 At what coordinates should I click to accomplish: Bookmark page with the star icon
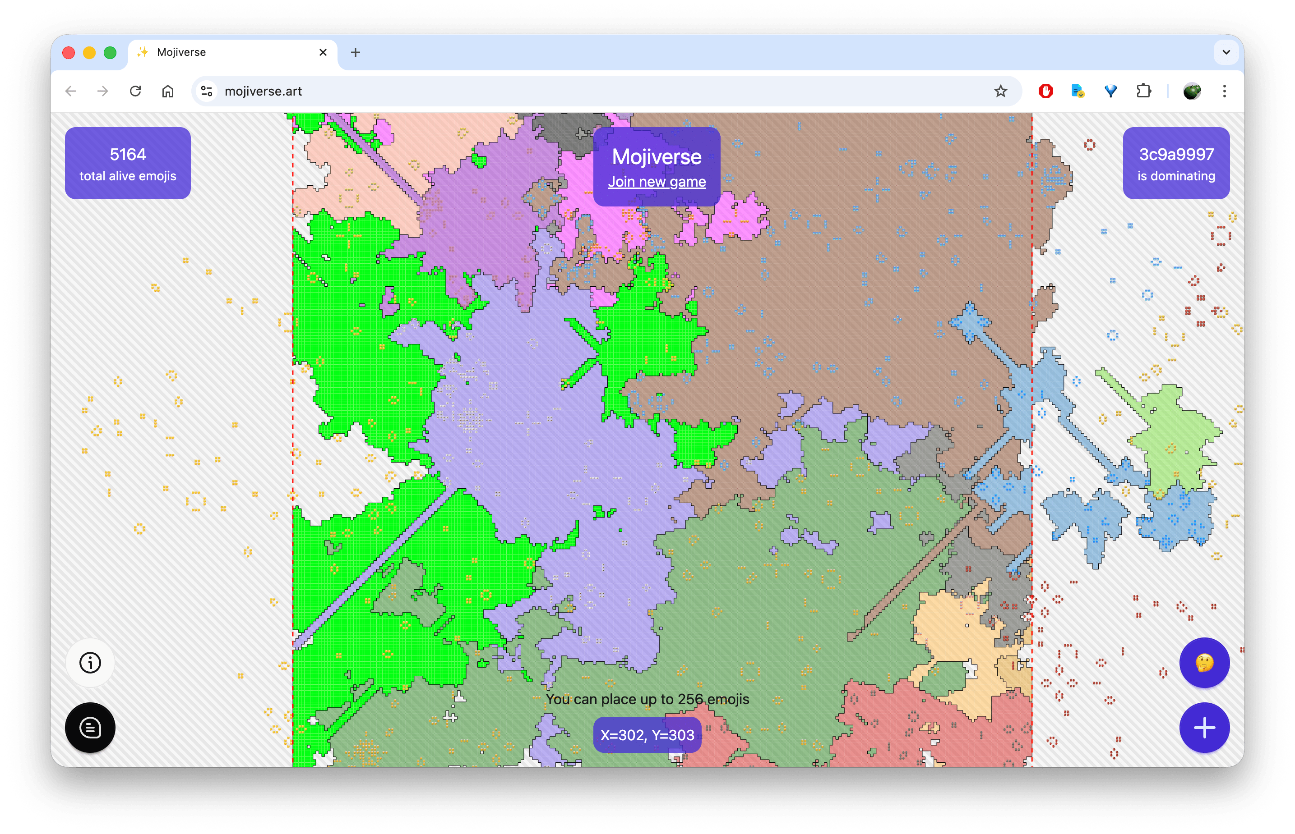(x=1000, y=91)
